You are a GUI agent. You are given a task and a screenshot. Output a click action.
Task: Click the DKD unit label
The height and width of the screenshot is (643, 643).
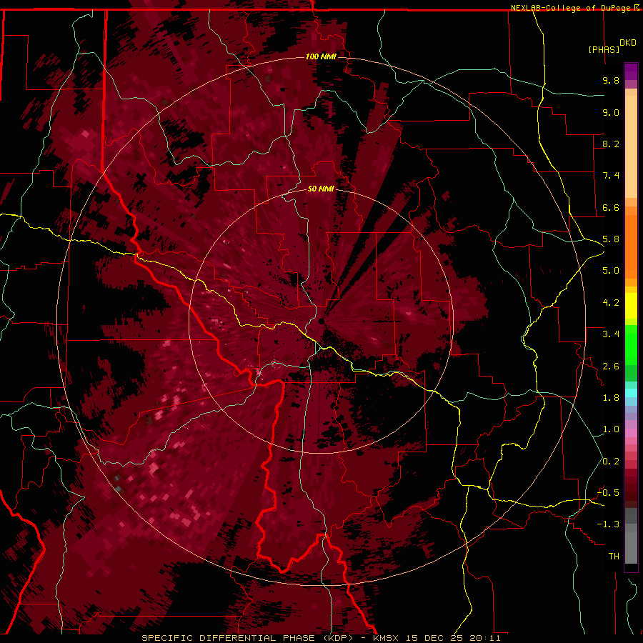tap(628, 43)
